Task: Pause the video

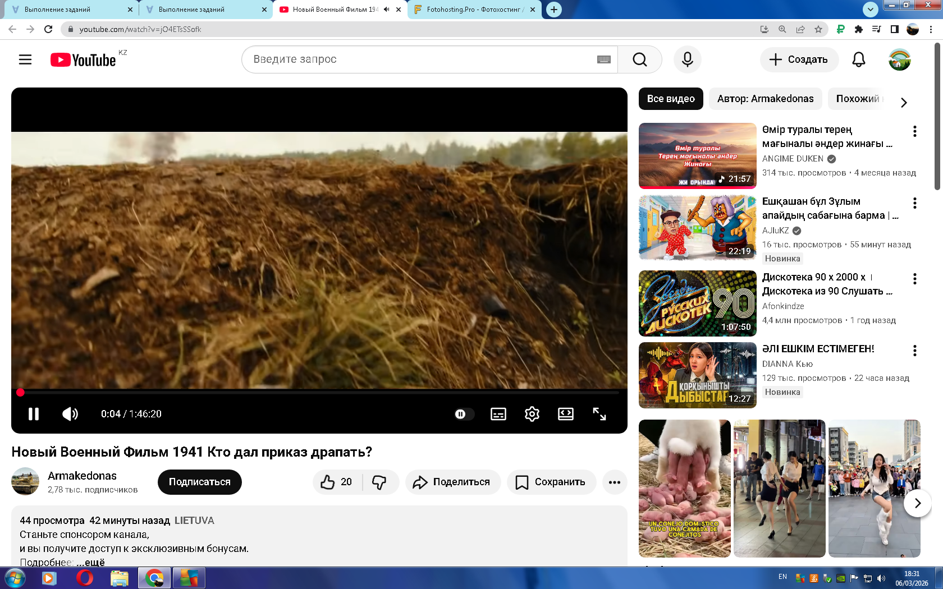Action: pyautogui.click(x=34, y=414)
